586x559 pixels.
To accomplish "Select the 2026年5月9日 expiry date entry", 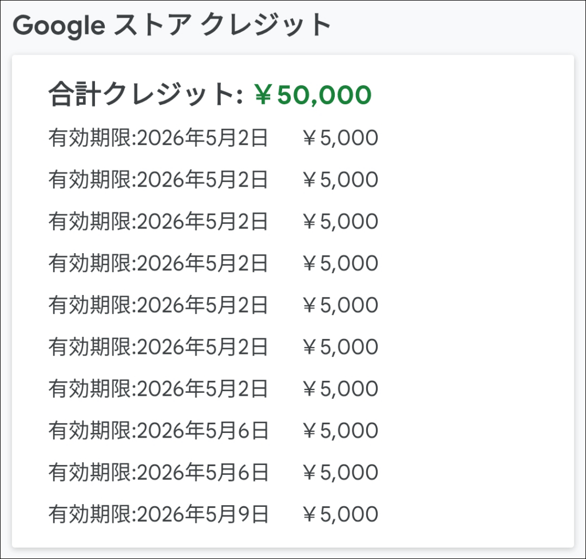I will (x=159, y=514).
